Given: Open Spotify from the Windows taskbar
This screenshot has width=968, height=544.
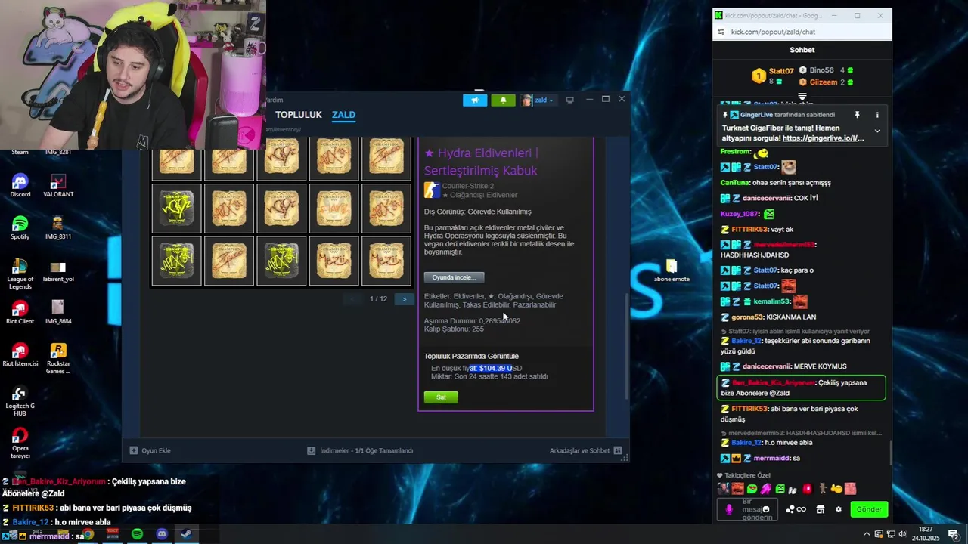Looking at the screenshot, I should [137, 534].
